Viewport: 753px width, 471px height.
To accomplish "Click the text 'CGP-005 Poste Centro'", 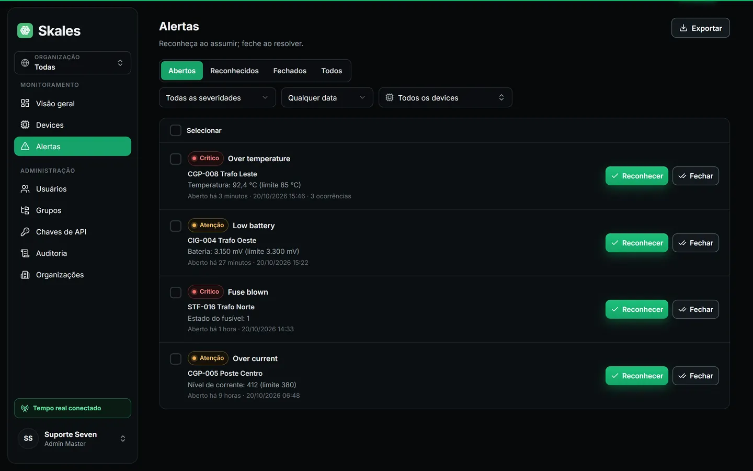I will click(x=225, y=373).
